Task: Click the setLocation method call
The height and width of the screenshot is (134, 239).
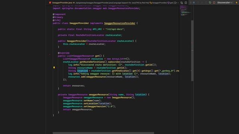Action: click(91, 103)
